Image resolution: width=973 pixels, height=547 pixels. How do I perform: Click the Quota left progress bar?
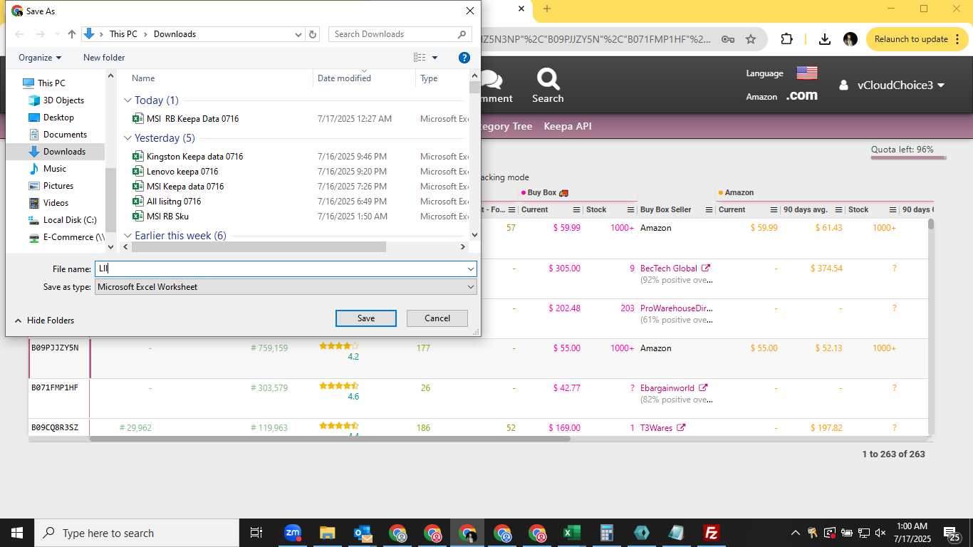[908, 157]
